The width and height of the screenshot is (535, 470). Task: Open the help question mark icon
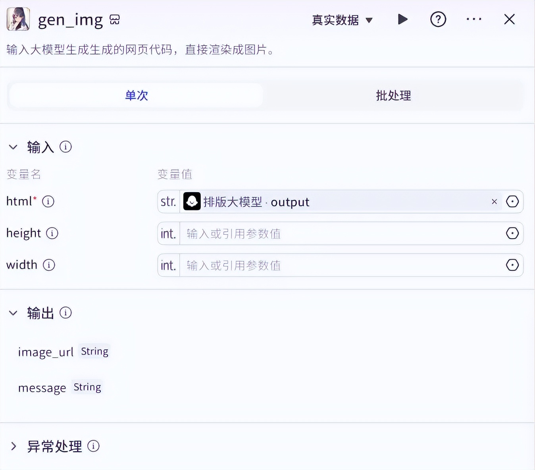pyautogui.click(x=438, y=19)
